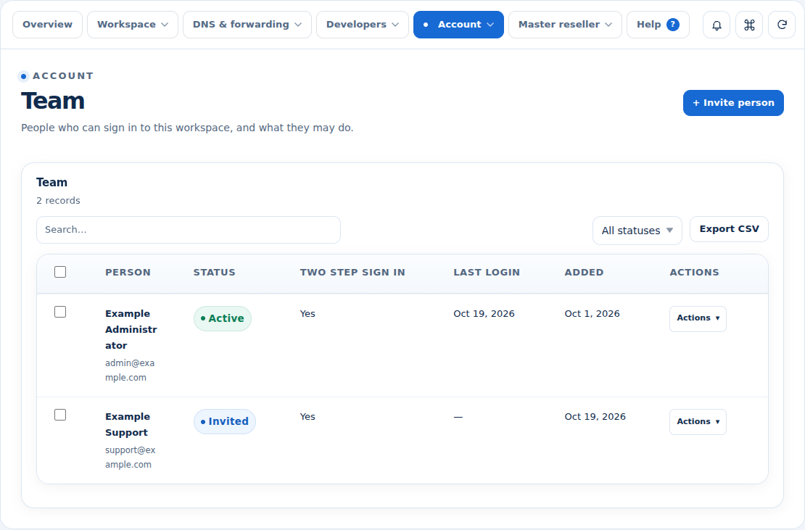805x530 pixels.
Task: Click last login date Oct 19, 2026
Action: 484,313
